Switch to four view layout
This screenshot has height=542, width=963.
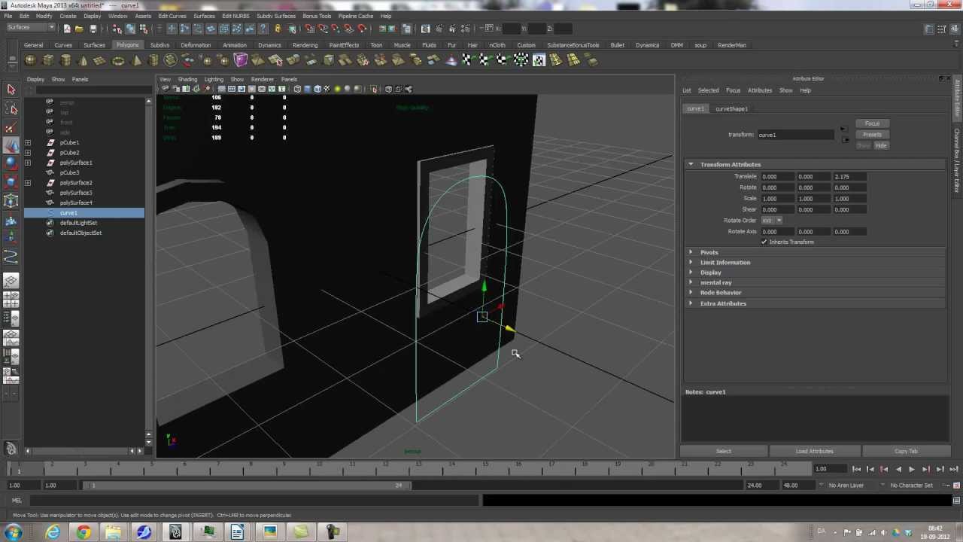coord(11,300)
